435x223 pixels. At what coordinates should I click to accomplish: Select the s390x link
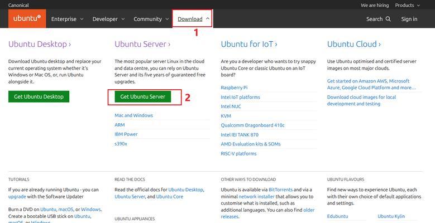click(x=121, y=144)
